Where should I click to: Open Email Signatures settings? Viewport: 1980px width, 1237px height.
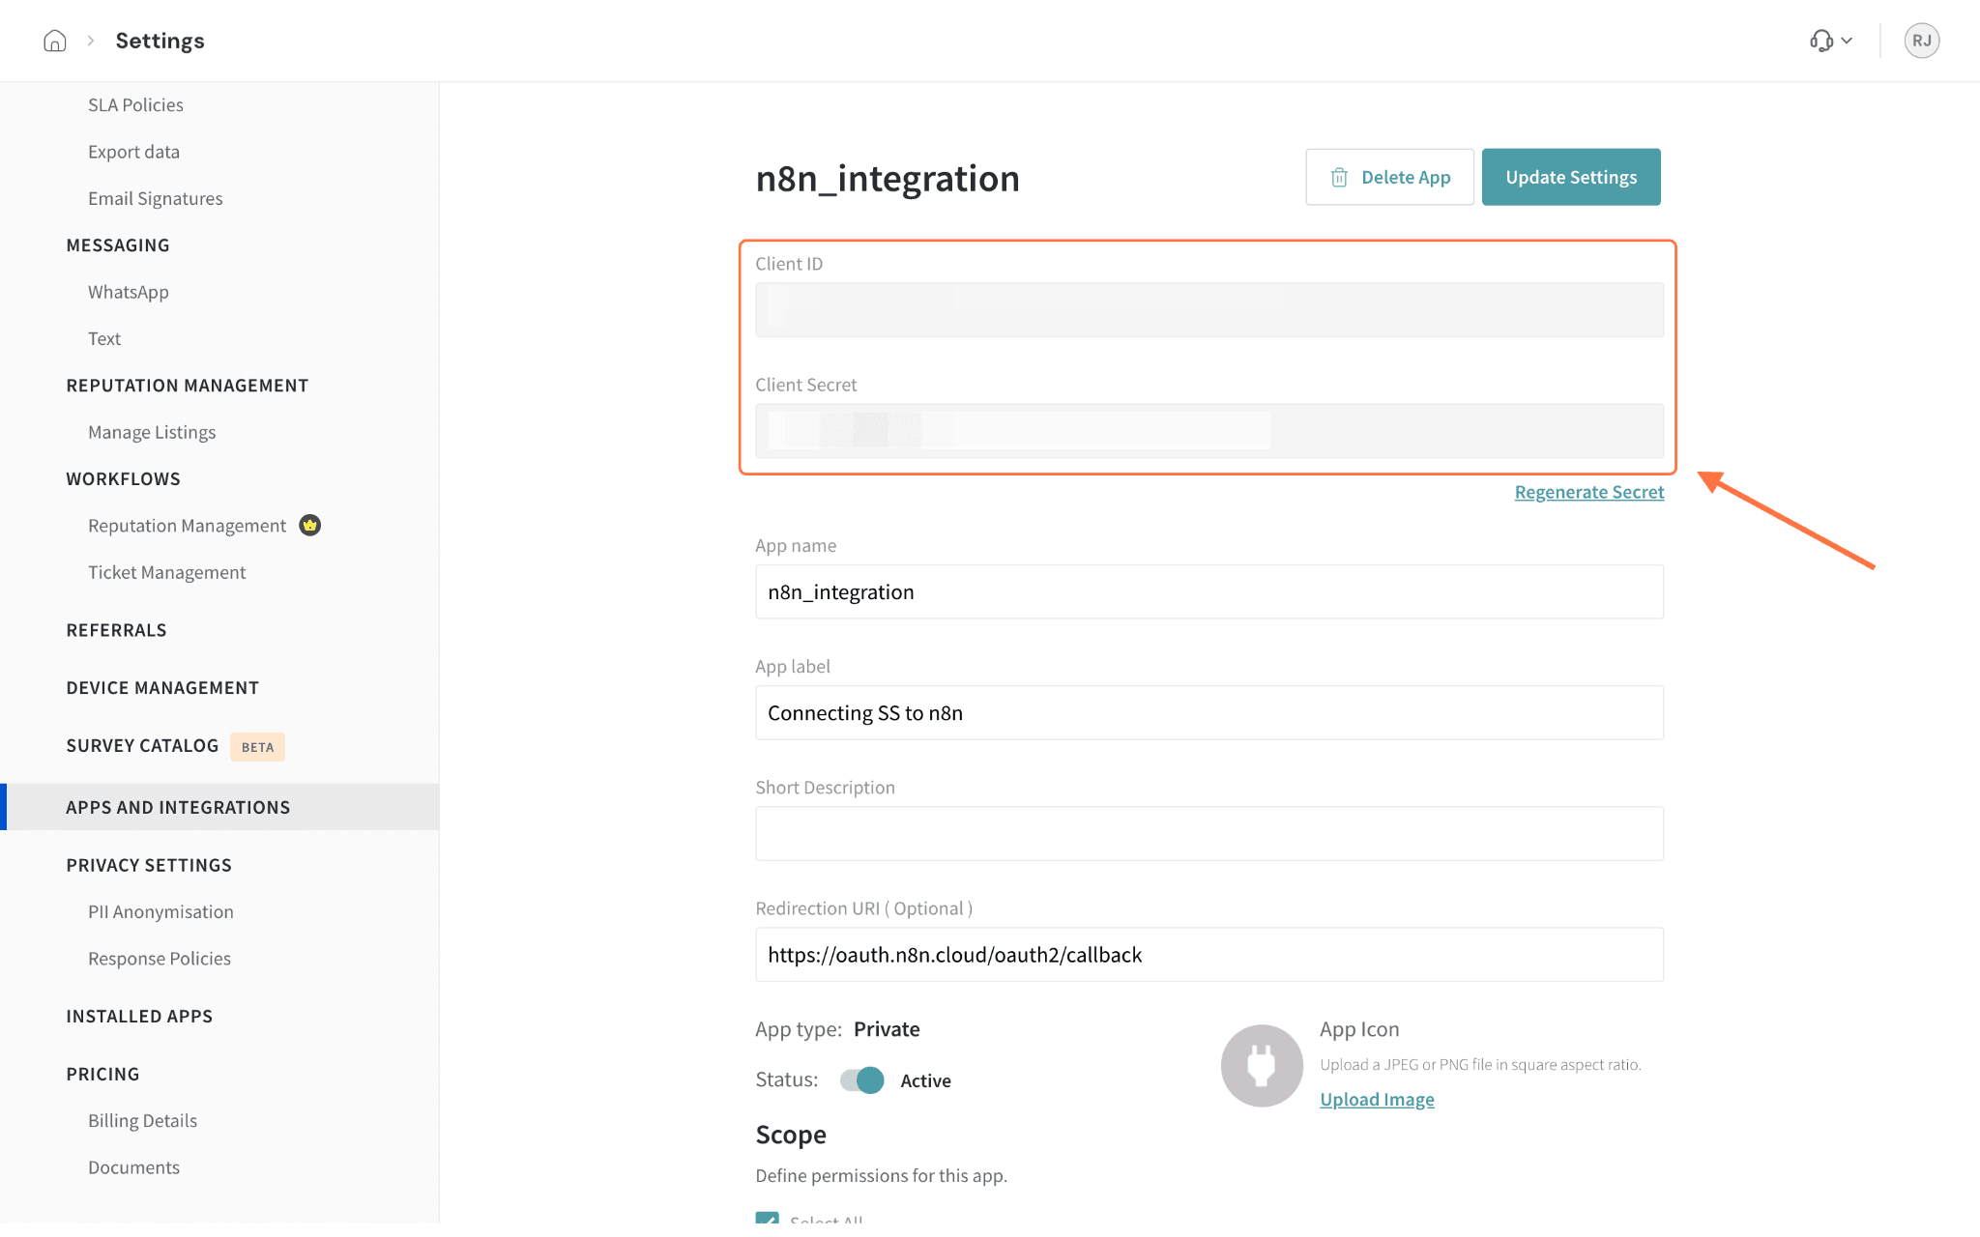(155, 198)
